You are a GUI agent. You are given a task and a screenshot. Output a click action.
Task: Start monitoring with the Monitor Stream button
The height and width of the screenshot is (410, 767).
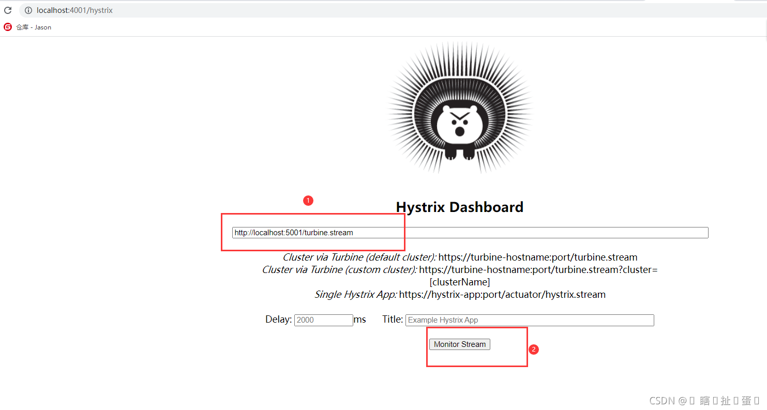click(x=460, y=344)
